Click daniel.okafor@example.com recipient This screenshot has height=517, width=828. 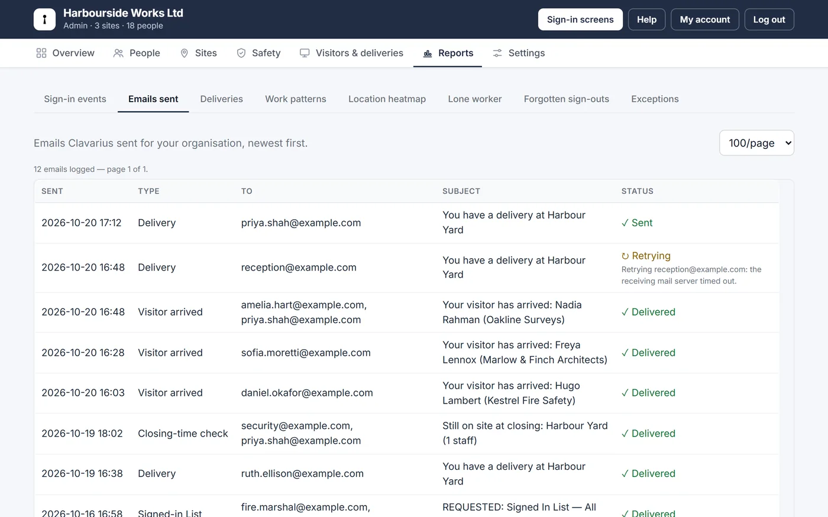coord(307,393)
